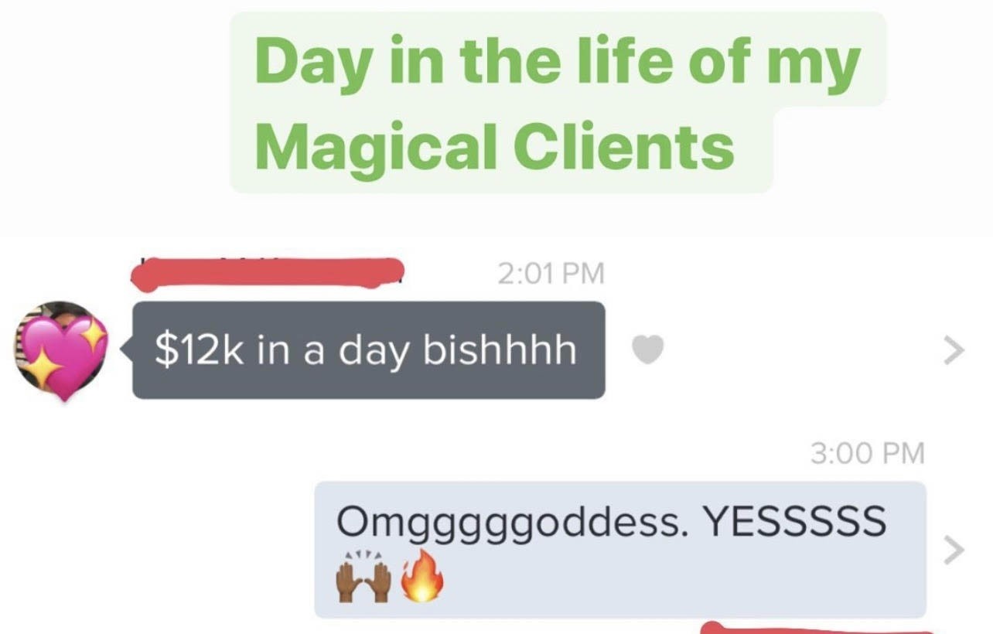Viewport: 993px width, 634px height.
Task: Like the $12k message with heart icon
Action: [648, 351]
